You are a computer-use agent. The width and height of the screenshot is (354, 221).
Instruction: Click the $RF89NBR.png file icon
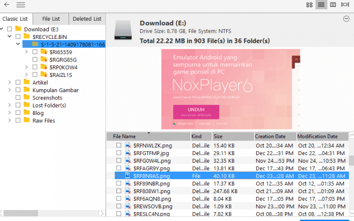(128, 183)
